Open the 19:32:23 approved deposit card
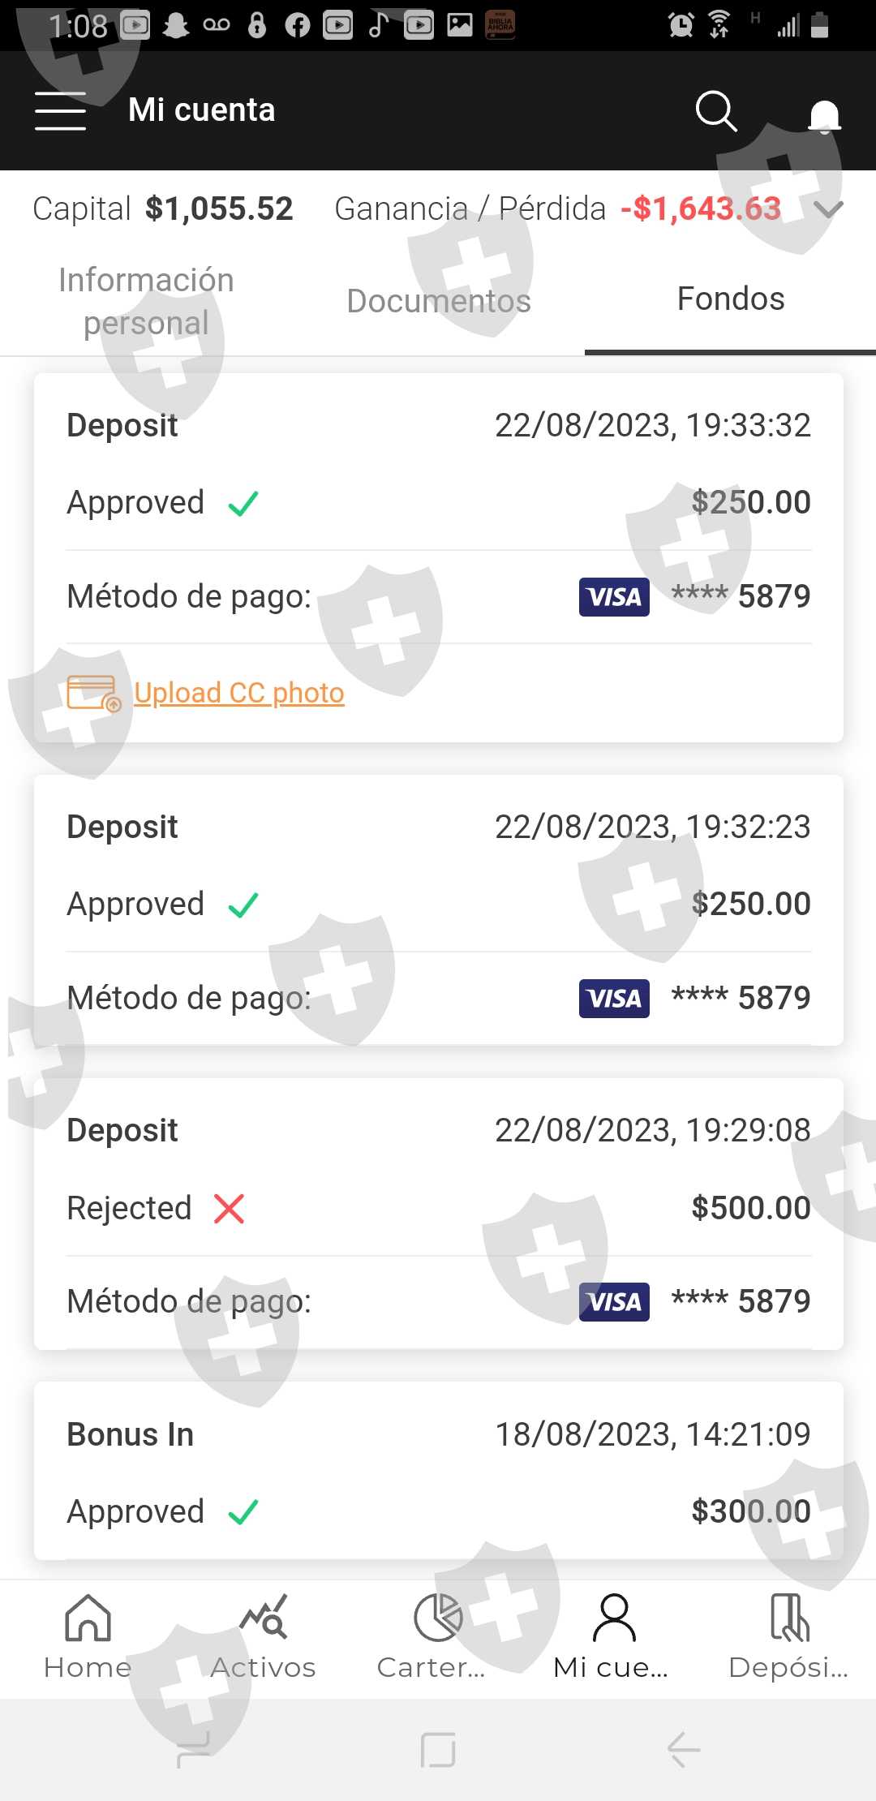876x1801 pixels. [438, 909]
